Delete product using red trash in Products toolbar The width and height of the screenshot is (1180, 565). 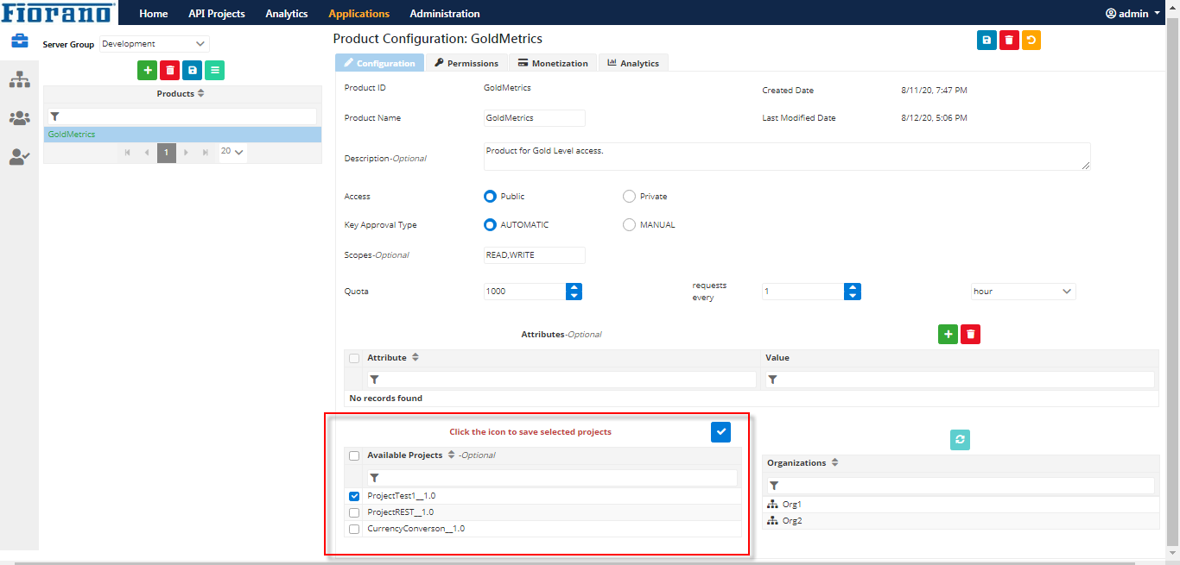170,71
